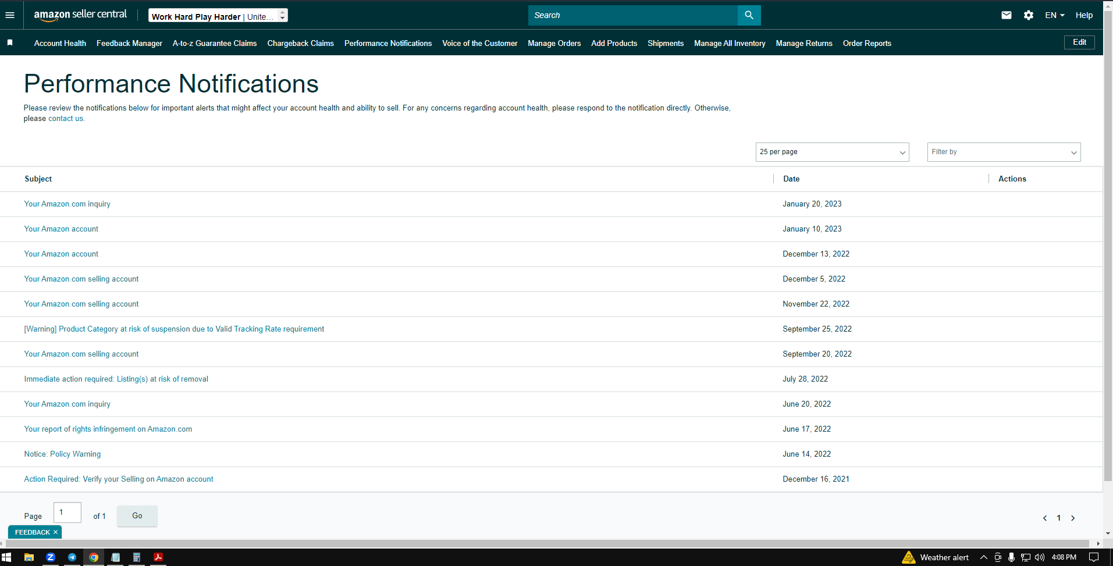Expand the 25 per page dropdown

pyautogui.click(x=832, y=152)
